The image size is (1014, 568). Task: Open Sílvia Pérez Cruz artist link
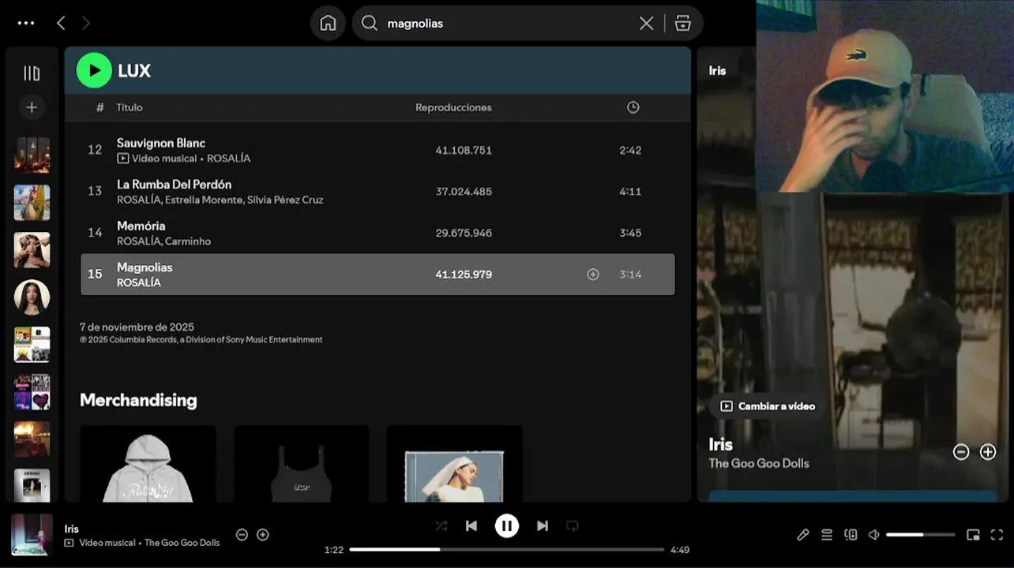click(x=285, y=200)
